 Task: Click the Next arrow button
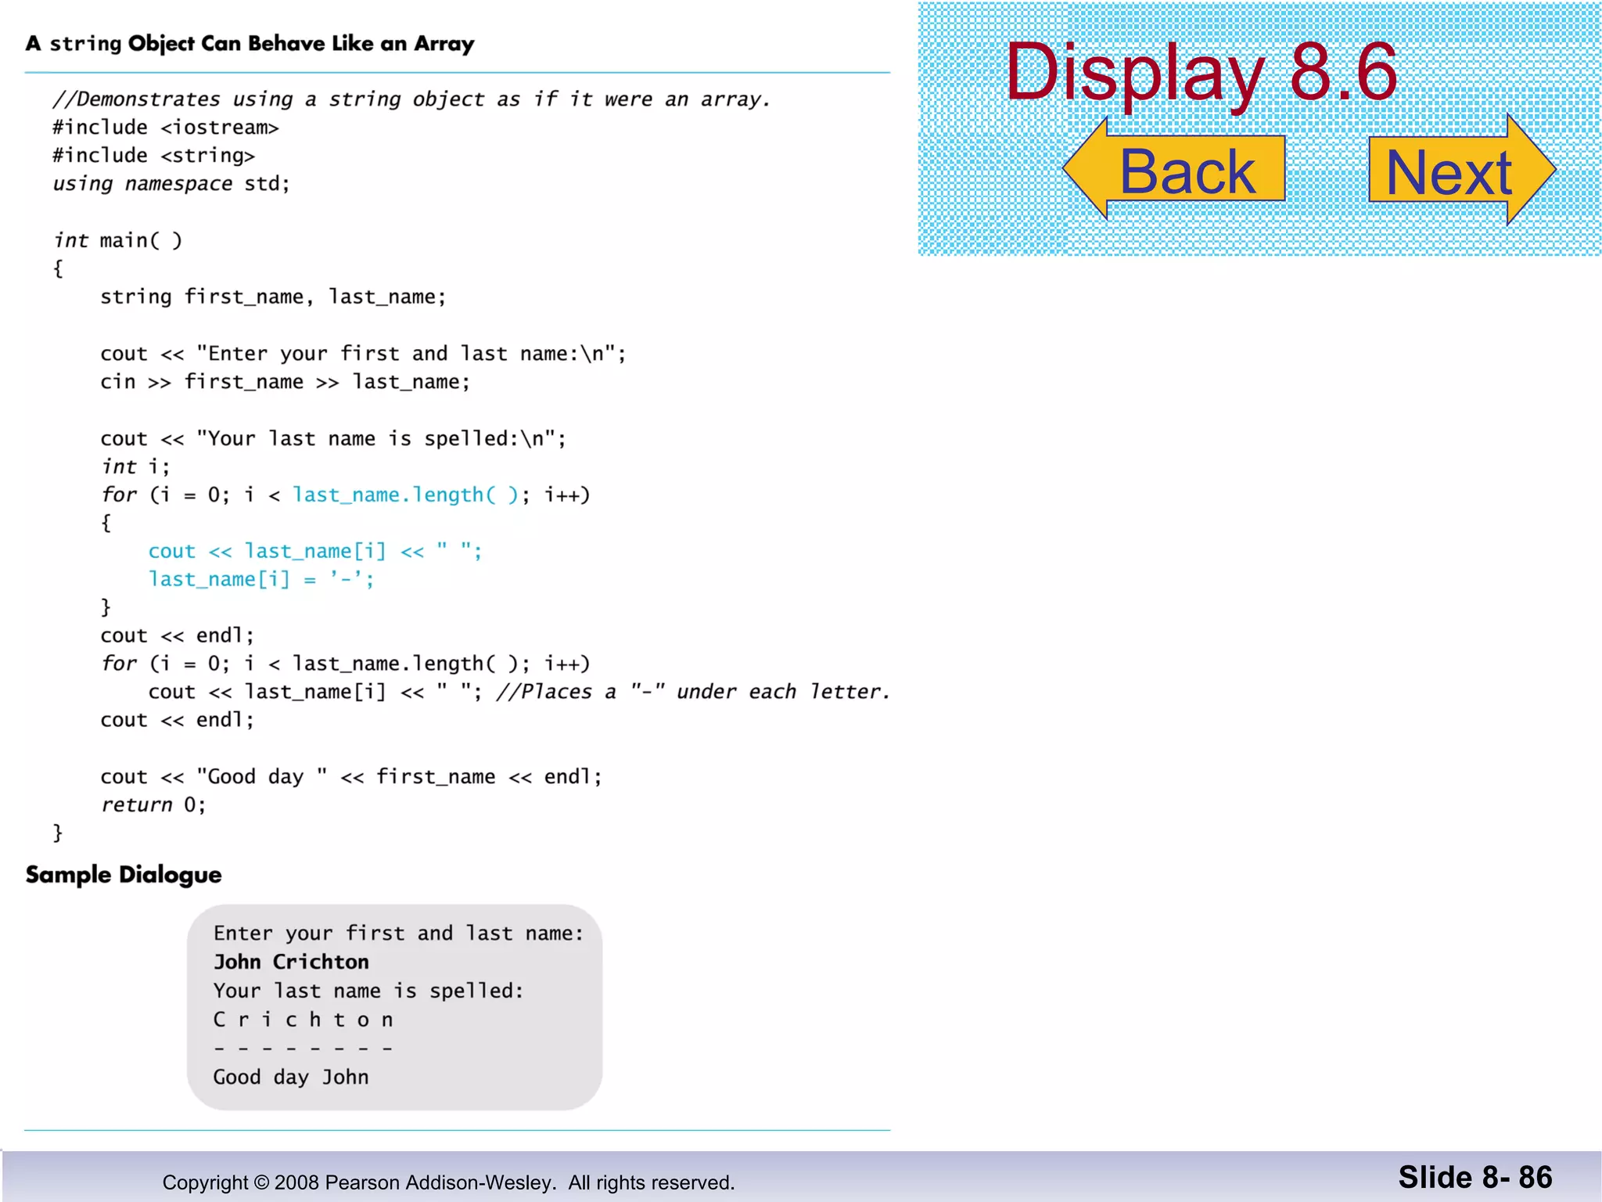click(1462, 169)
